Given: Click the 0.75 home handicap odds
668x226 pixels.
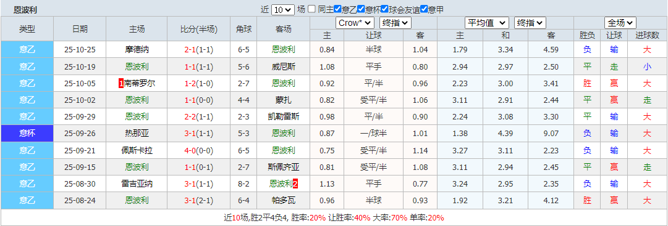Looking at the screenshot, I should 327,150.
